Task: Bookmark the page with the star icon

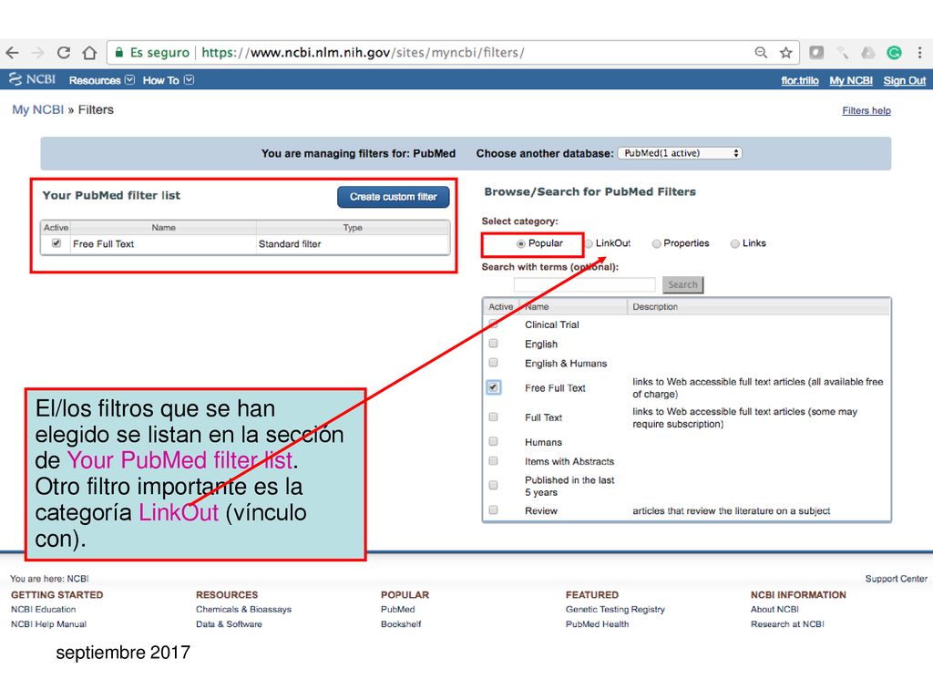Action: pos(786,53)
